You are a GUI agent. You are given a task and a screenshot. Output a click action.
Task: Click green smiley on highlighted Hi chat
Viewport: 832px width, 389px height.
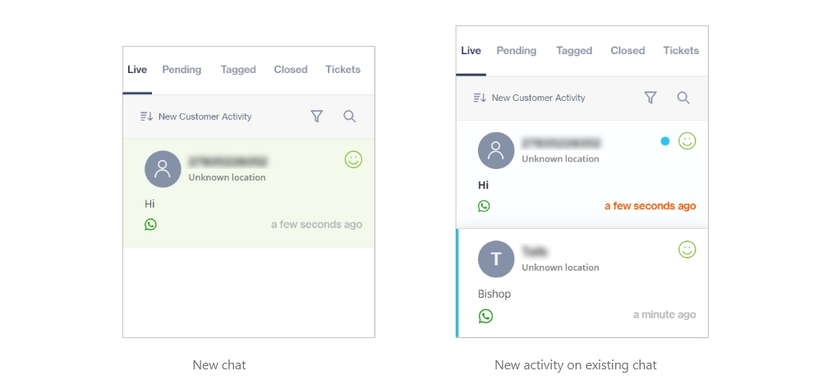(x=353, y=160)
